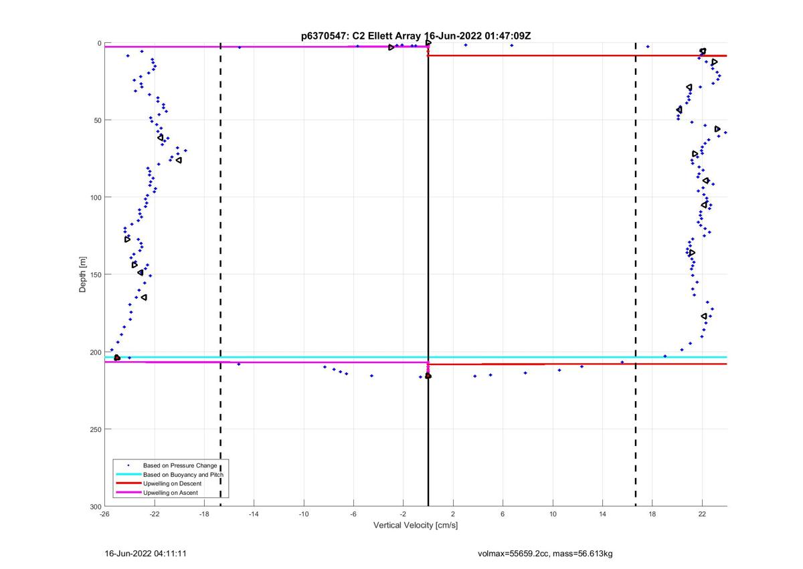Viewport: 803px width, 569px height.
Task: Click the red line sample in the legend
Action: pyautogui.click(x=128, y=483)
